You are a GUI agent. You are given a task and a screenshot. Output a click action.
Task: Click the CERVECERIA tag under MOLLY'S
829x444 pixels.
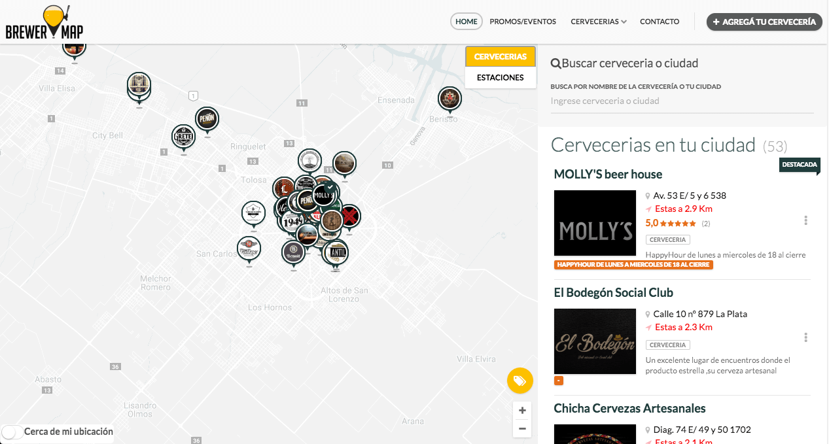point(668,240)
